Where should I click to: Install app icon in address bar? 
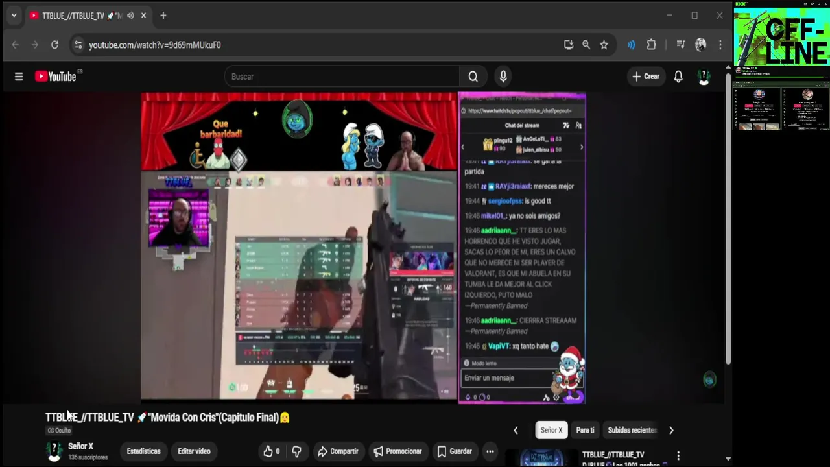569,45
